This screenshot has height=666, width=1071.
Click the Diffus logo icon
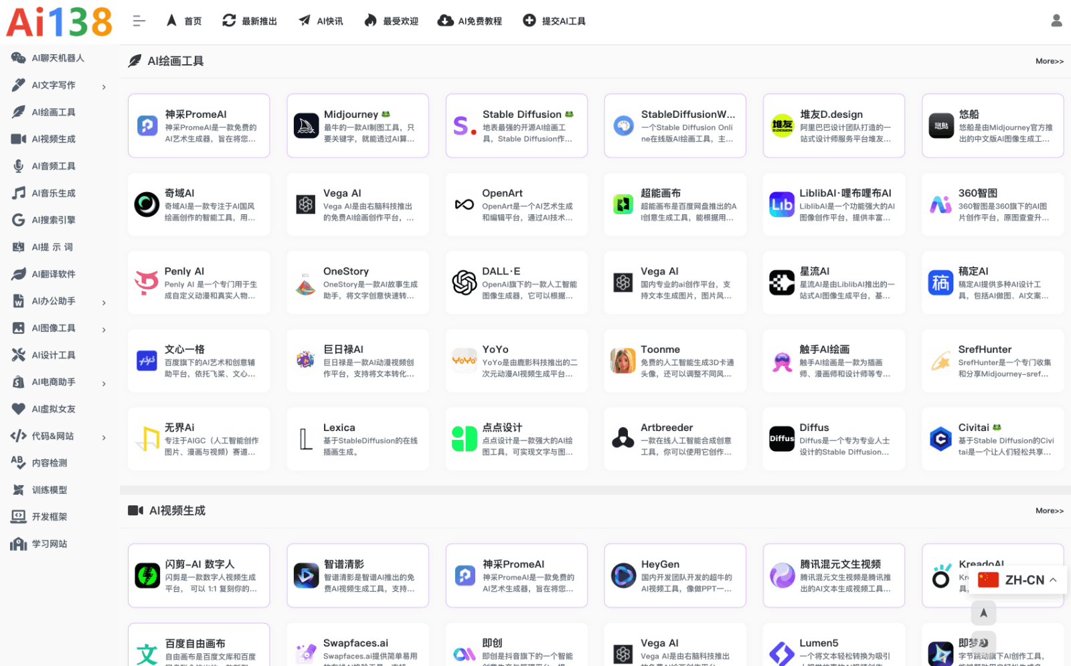pos(782,439)
